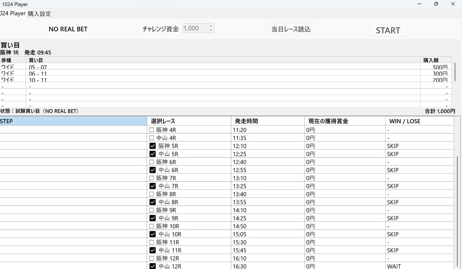Click the 現在の獲得賞金 column header
This screenshot has width=462, height=269.
pos(345,121)
